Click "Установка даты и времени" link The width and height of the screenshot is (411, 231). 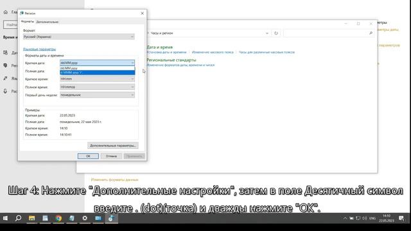(166, 52)
